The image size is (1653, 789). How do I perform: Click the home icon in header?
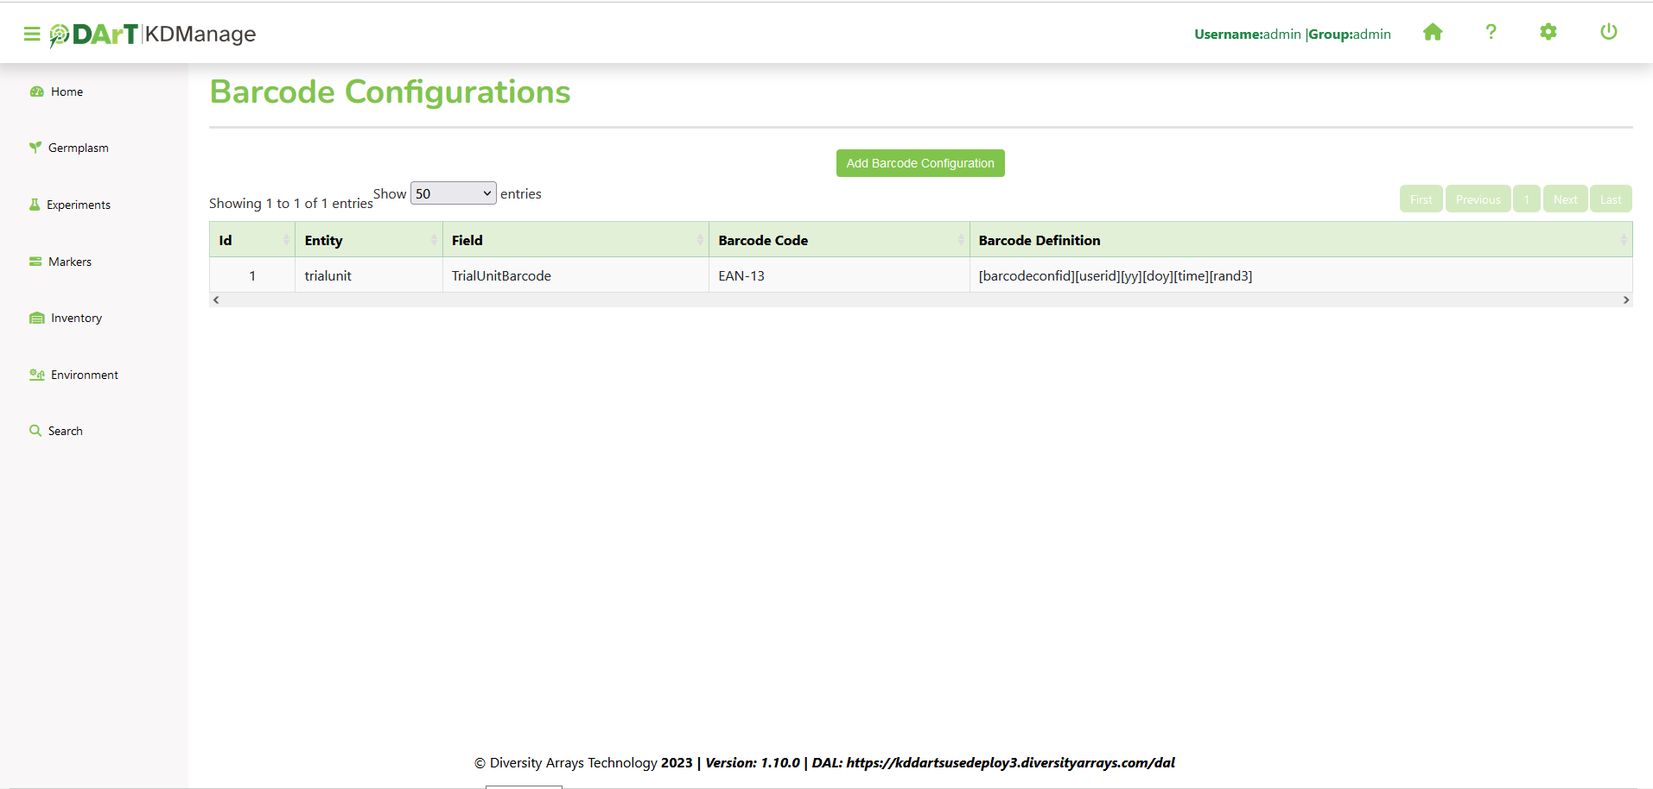(1433, 33)
